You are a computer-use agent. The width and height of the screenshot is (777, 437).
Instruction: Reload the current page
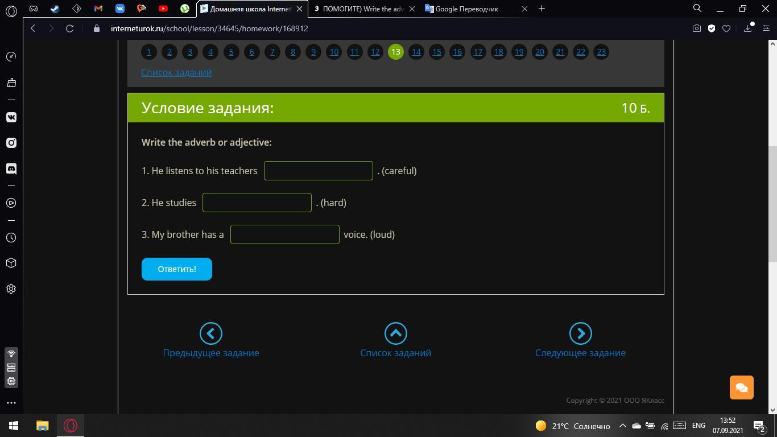pyautogui.click(x=70, y=28)
